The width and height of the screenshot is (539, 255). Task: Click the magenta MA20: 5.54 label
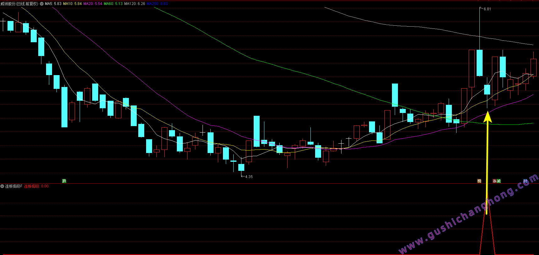coord(93,4)
